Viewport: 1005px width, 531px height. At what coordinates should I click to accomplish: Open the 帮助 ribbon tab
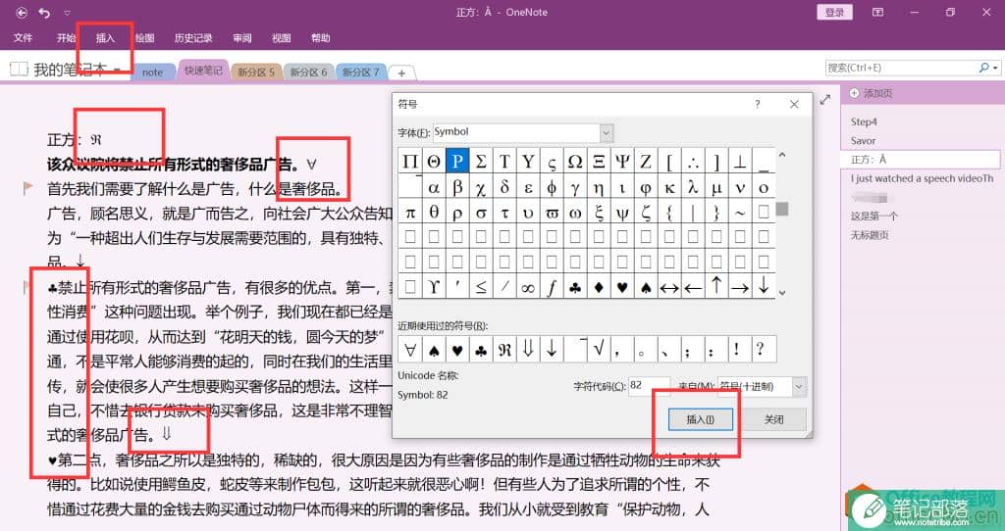tap(321, 38)
